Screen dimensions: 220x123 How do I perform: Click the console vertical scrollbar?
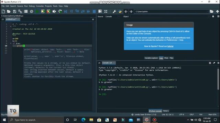tap(218, 79)
